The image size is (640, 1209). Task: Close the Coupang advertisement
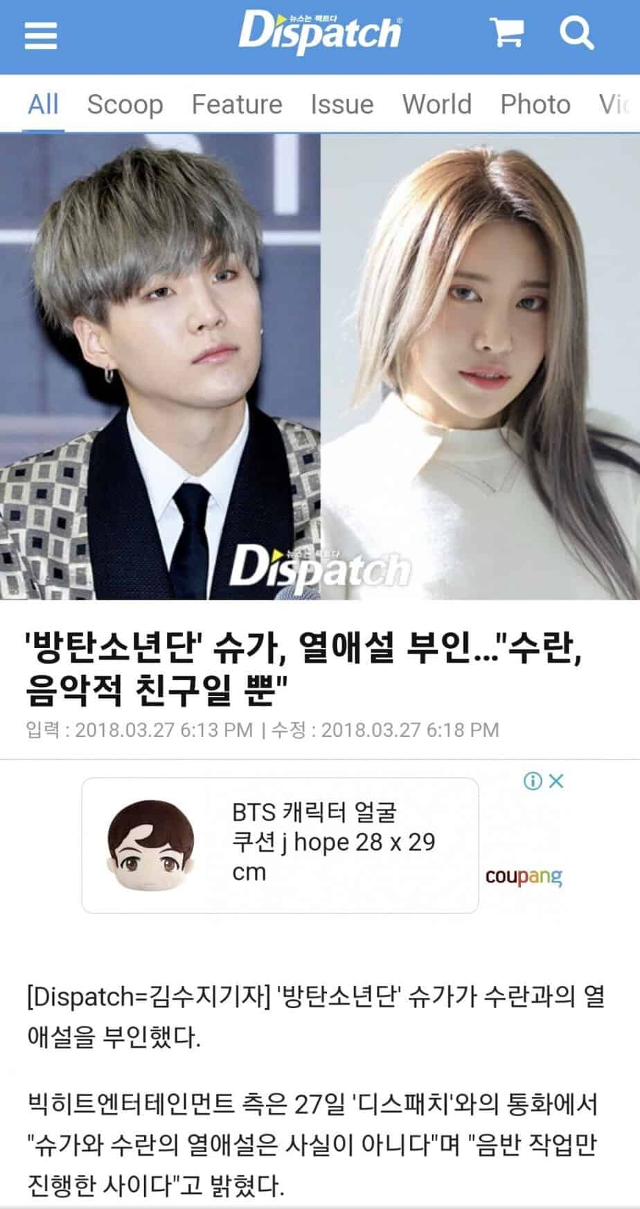(556, 781)
